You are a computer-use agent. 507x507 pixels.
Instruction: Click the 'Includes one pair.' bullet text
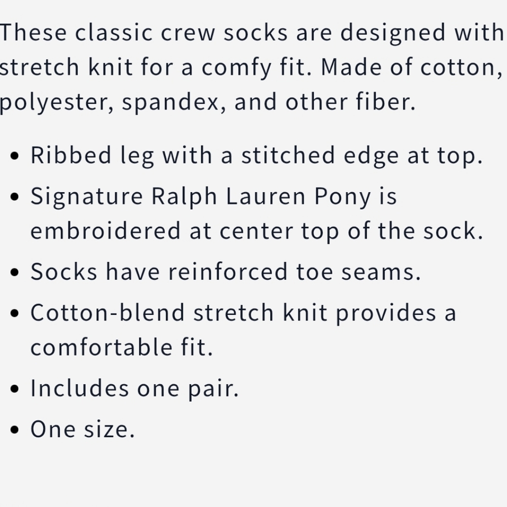(x=134, y=388)
